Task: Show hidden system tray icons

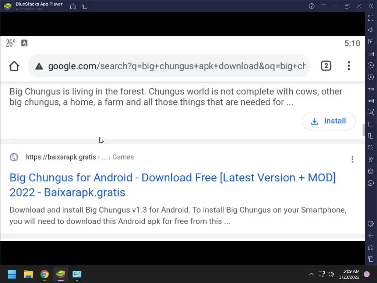Action: click(311, 274)
